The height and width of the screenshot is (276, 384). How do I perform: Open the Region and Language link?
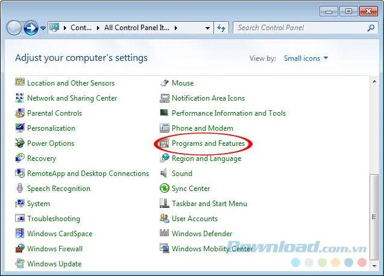point(206,158)
